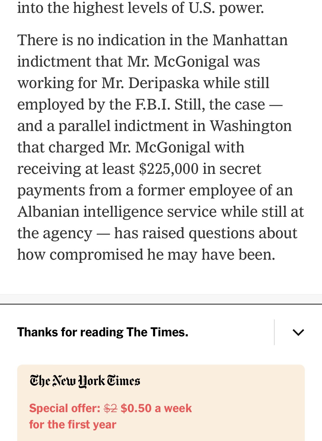
Task: Tap the word 'Manhattan' in the paragraph
Action: 250,40
